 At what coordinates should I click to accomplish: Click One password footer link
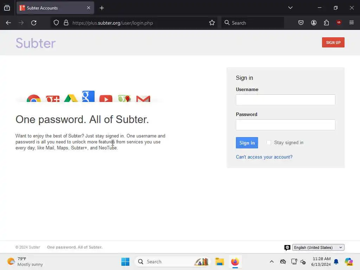[x=75, y=247]
